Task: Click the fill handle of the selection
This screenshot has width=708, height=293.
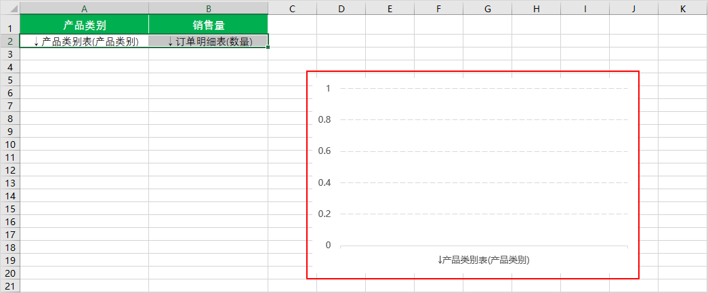Action: click(268, 47)
